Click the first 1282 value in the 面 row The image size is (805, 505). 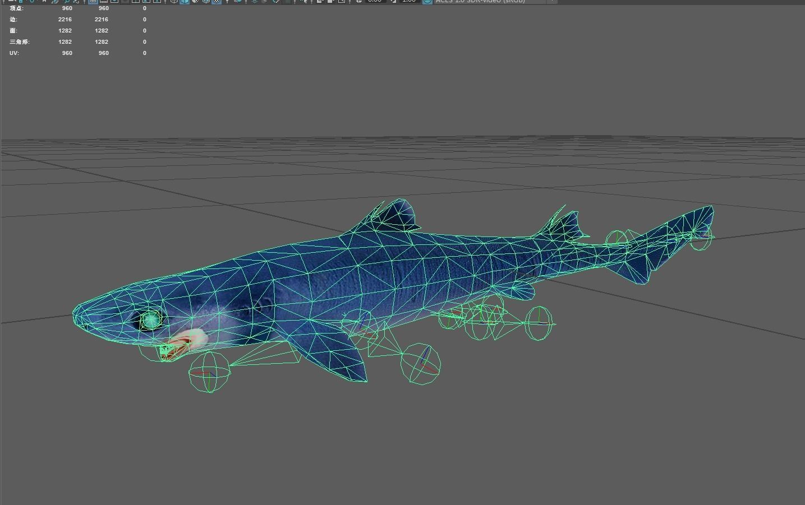[x=65, y=31]
